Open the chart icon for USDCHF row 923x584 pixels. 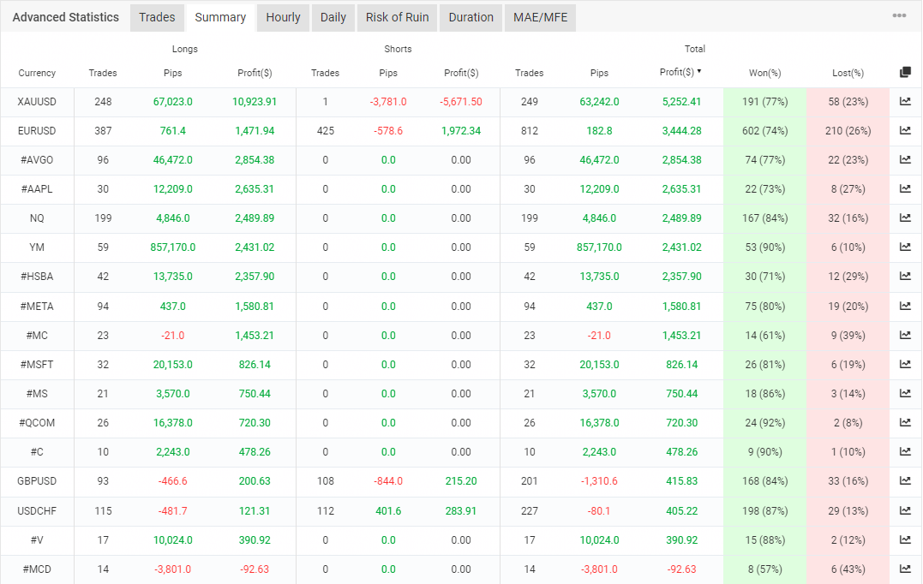pyautogui.click(x=905, y=510)
